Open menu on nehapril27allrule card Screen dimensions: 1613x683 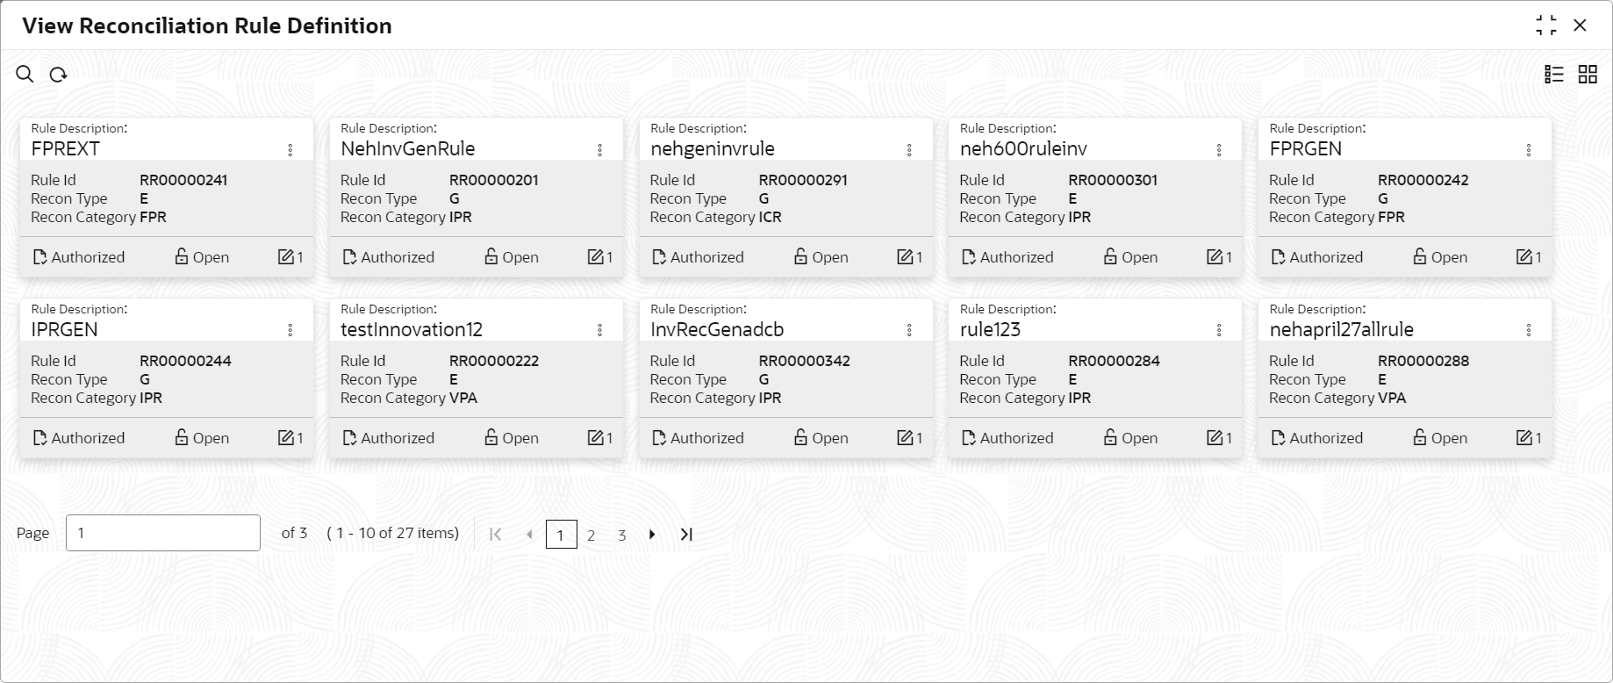click(1529, 330)
